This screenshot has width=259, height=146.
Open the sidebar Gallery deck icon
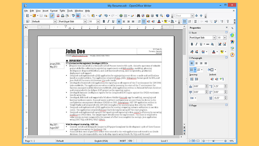(232, 48)
